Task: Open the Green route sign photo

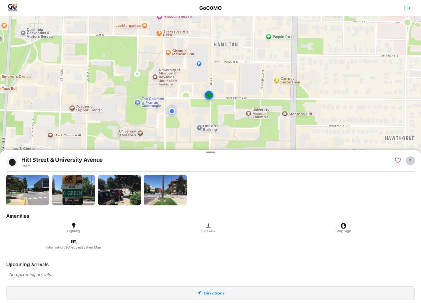Action: [x=73, y=190]
